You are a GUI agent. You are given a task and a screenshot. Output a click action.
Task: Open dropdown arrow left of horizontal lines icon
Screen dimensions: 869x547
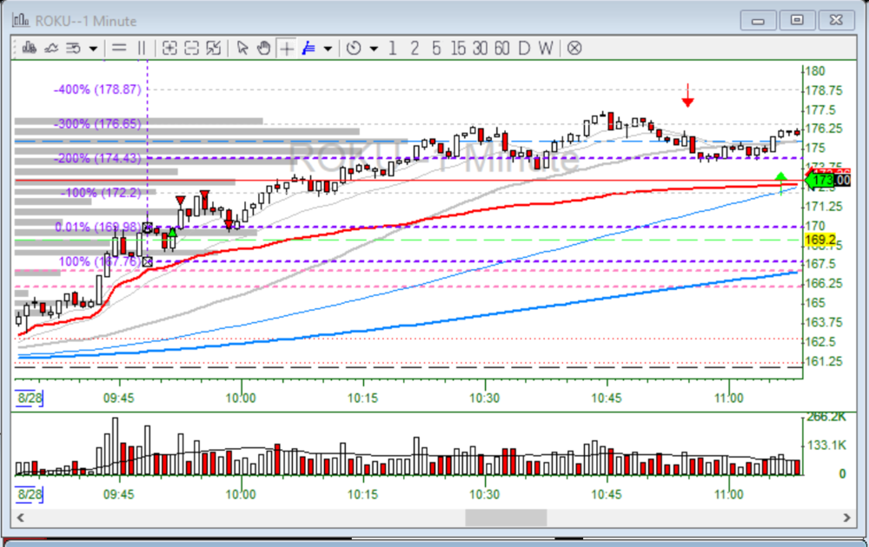[93, 49]
